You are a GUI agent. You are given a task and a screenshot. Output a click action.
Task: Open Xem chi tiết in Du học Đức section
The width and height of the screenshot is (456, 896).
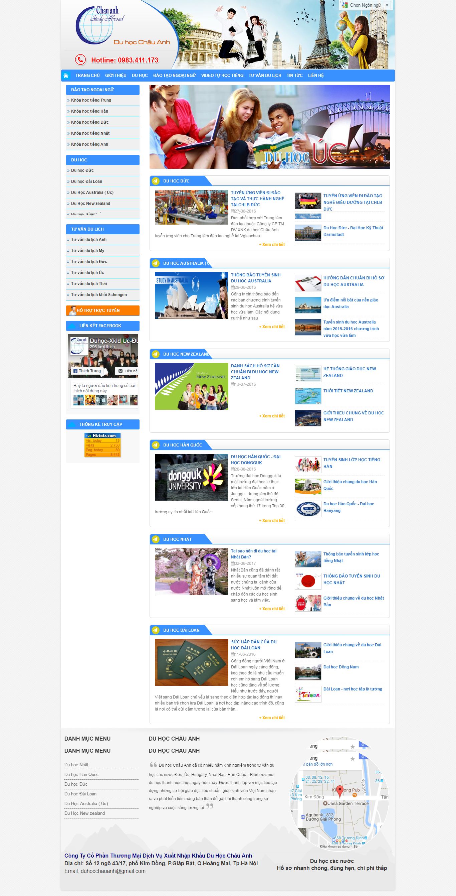(x=272, y=245)
